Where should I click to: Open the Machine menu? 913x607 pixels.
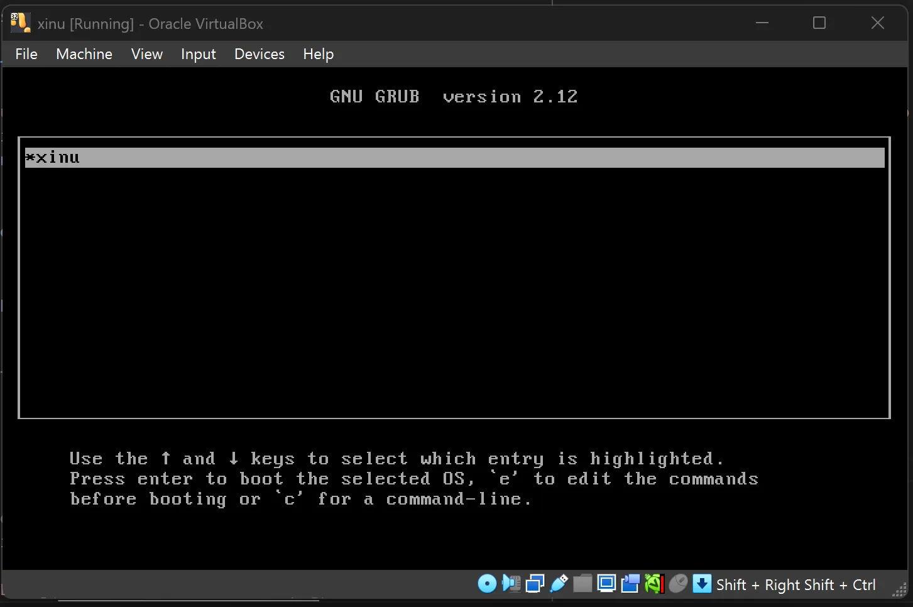coord(84,54)
